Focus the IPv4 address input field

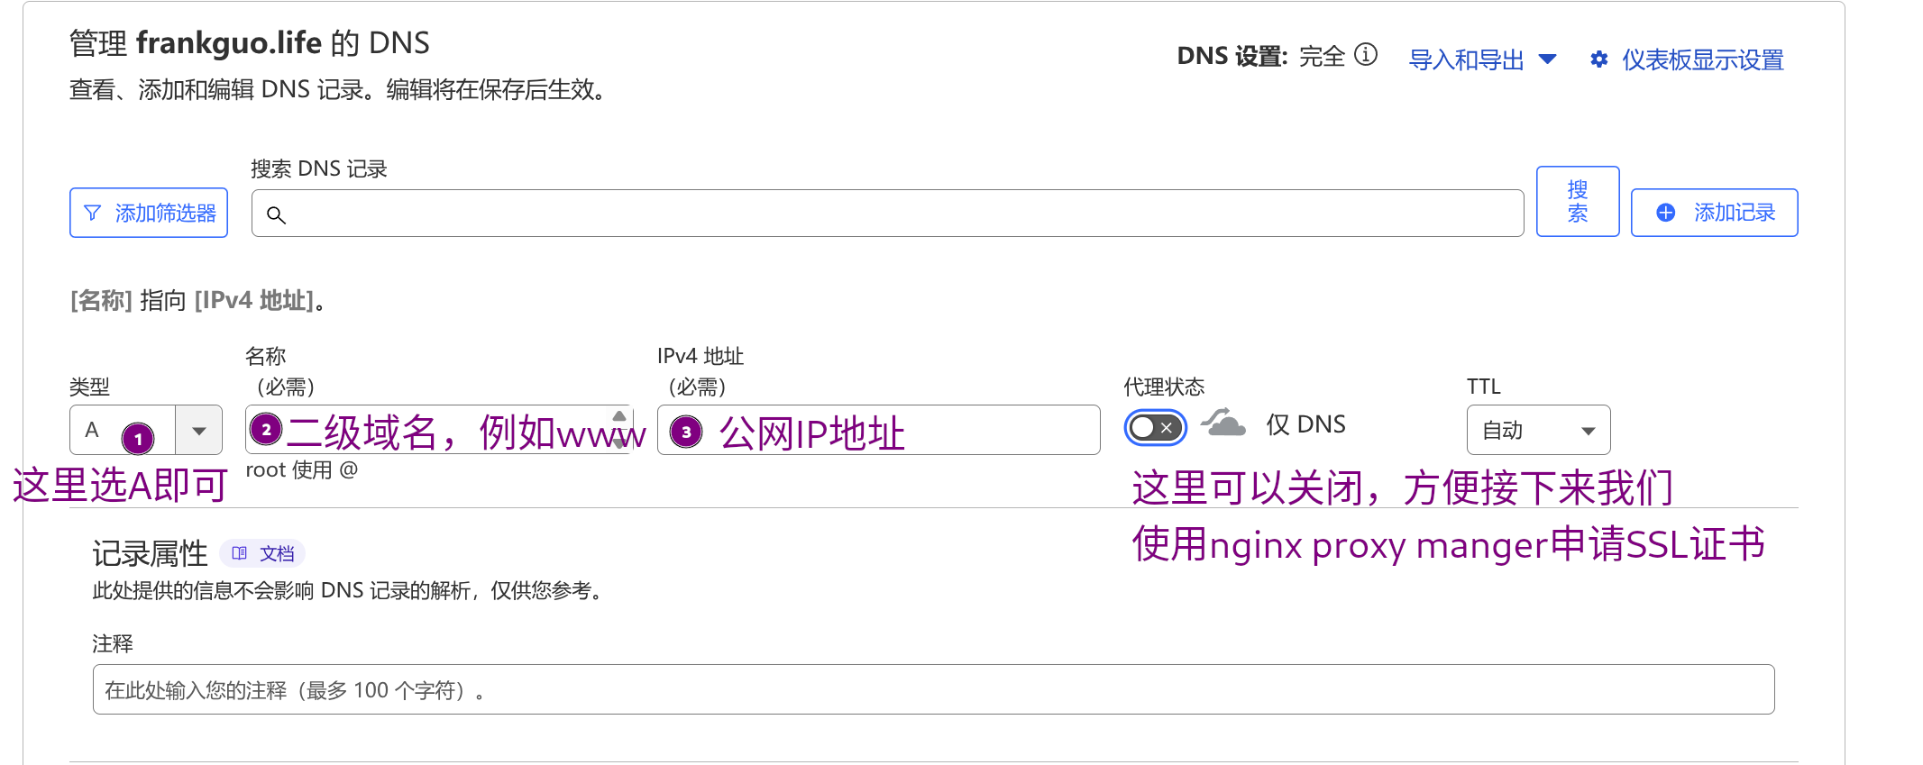[x=992, y=431]
